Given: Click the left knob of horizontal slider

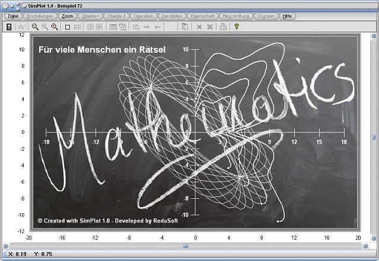Looking at the screenshot, I should coord(5,246).
